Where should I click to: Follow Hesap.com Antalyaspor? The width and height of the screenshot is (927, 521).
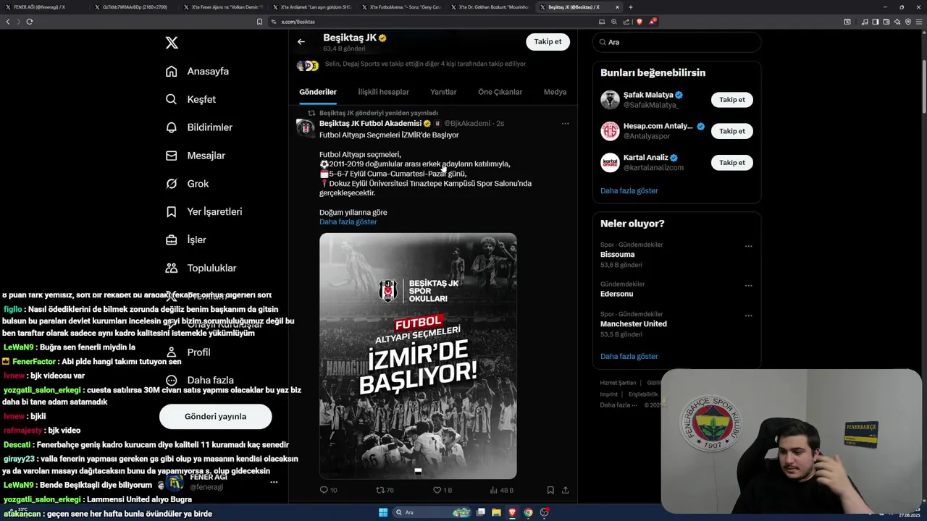point(731,131)
